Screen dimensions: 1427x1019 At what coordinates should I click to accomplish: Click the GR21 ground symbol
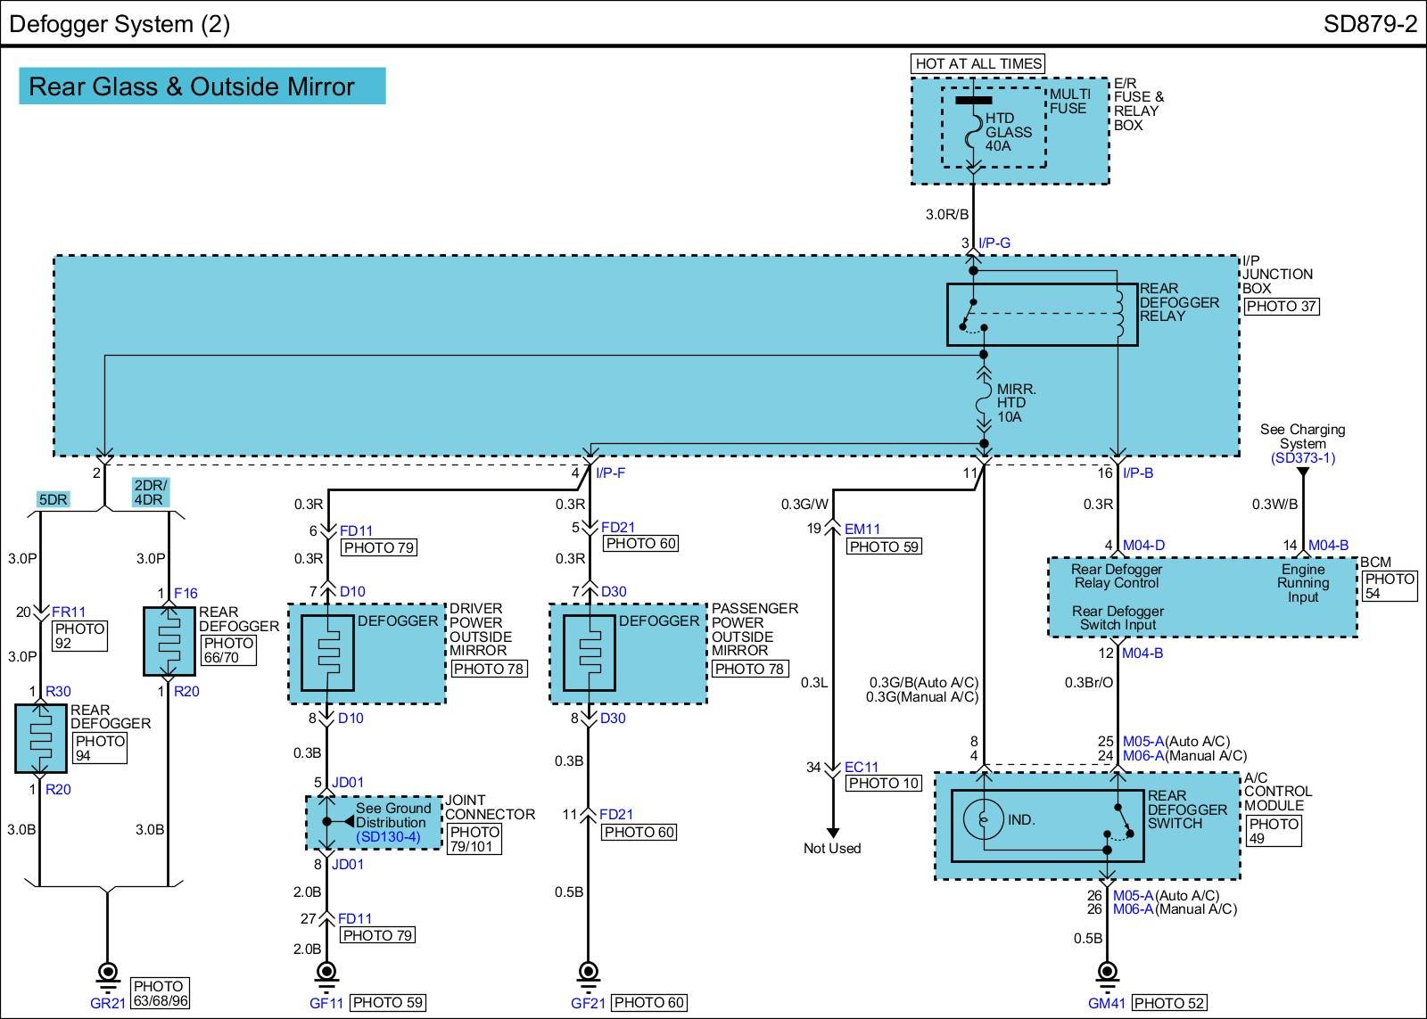coord(107,974)
